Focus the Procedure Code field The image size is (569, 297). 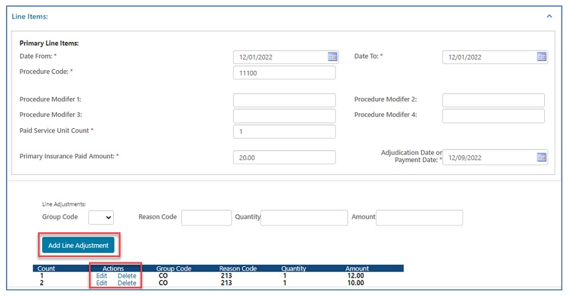(x=284, y=72)
